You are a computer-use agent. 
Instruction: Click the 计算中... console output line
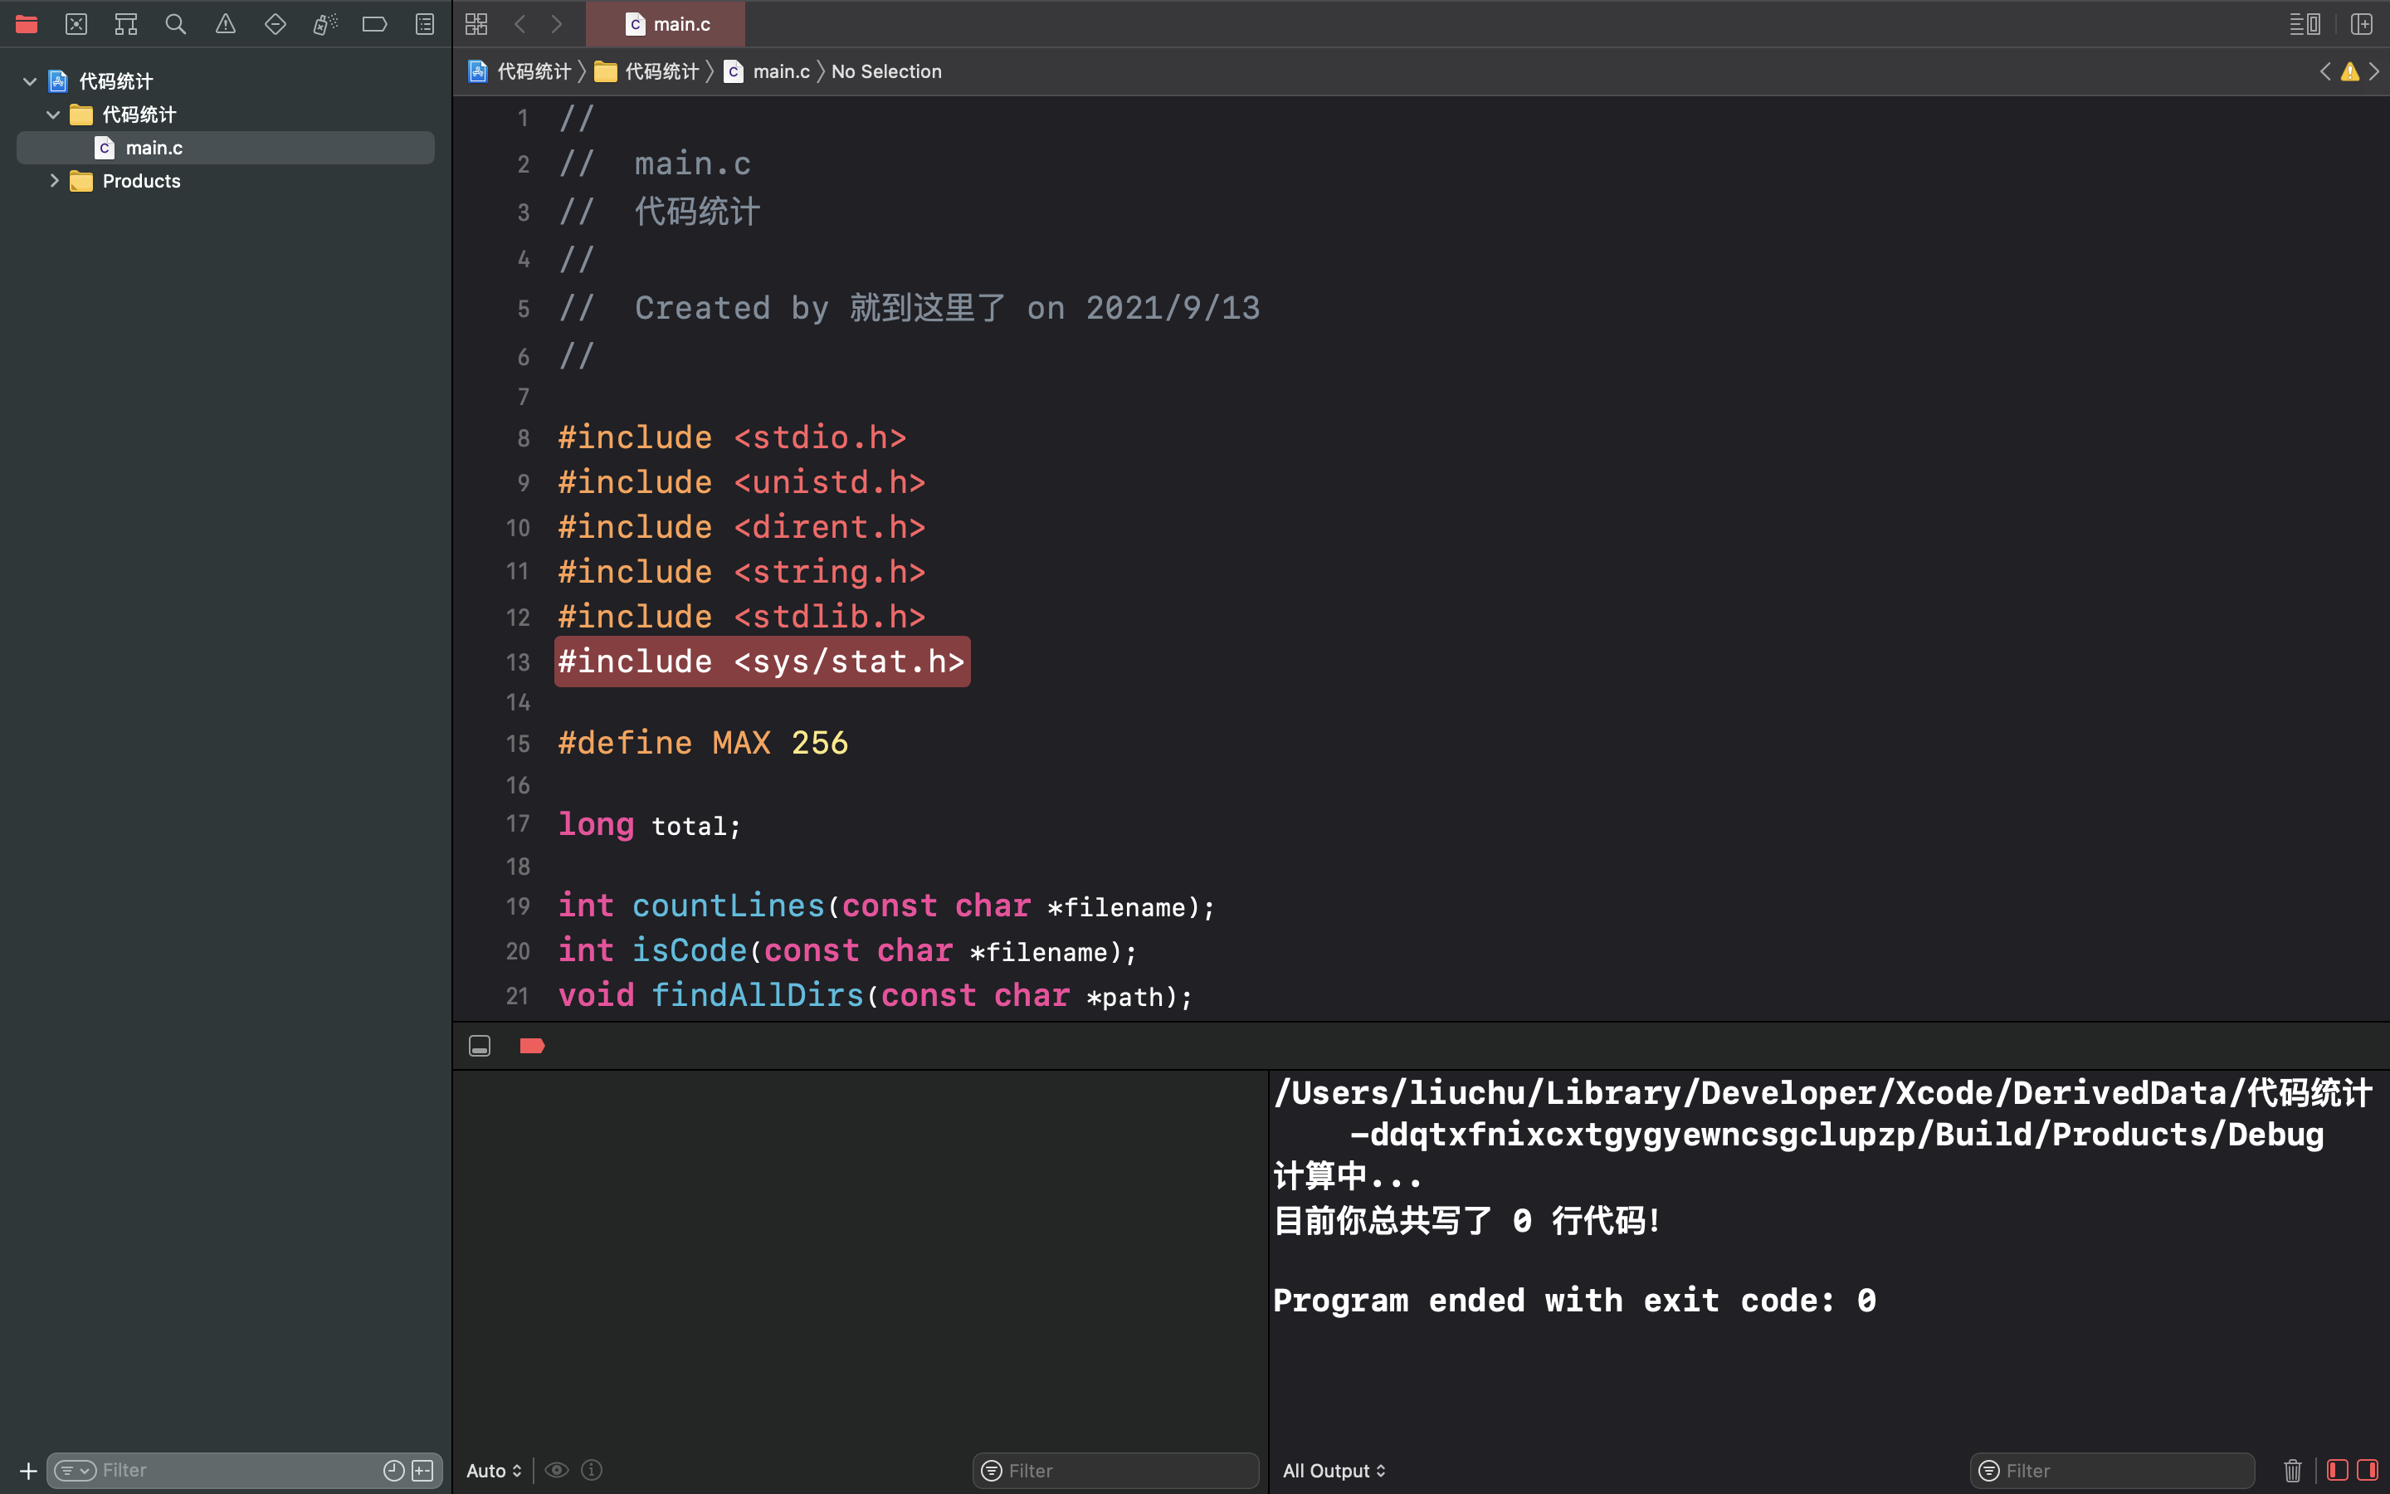tap(1347, 1177)
